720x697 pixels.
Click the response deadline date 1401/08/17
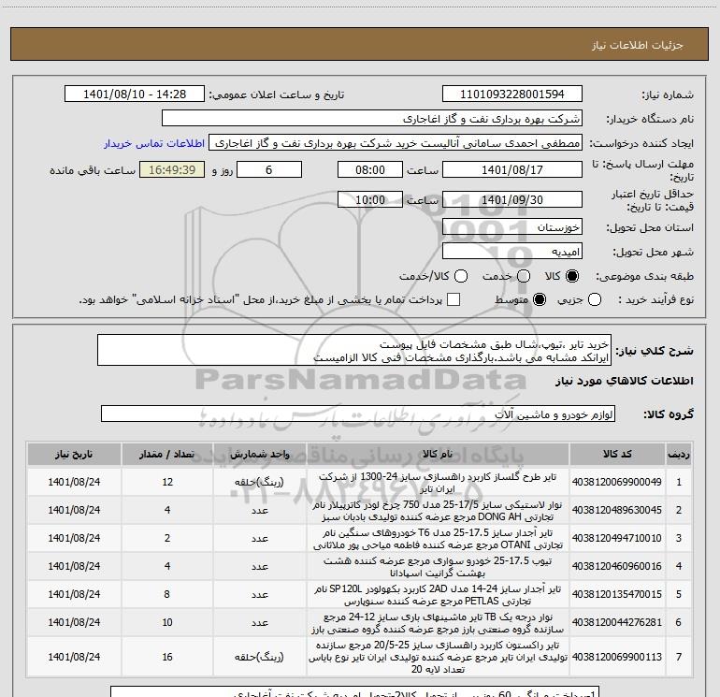pyautogui.click(x=512, y=169)
